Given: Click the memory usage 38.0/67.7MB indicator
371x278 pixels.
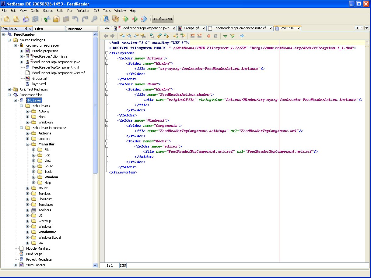Looking at the screenshot, I should (162, 19).
